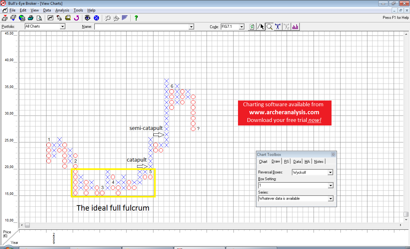Click the green refresh chart icon
The height and width of the screenshot is (249, 410).
(x=252, y=27)
